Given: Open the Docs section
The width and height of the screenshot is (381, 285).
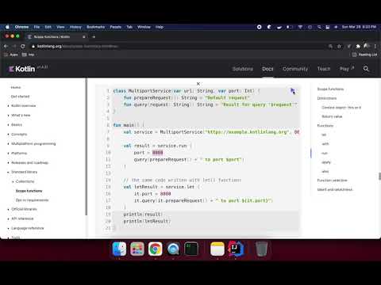Looking at the screenshot, I should (x=267, y=69).
